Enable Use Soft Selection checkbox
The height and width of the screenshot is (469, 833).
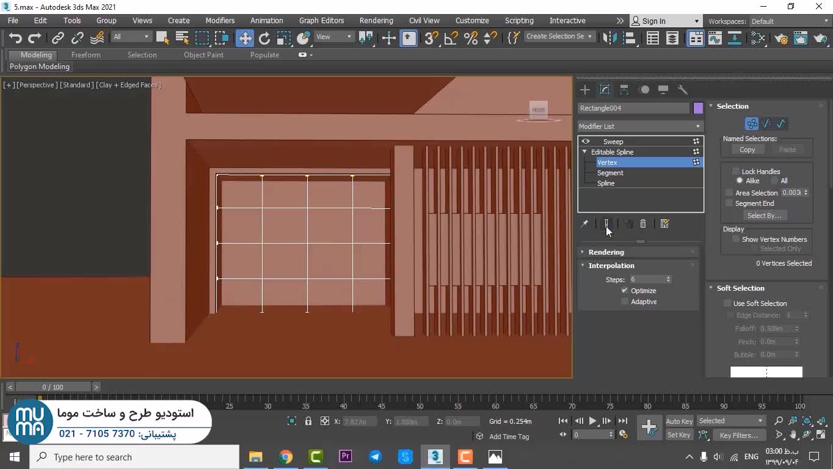click(x=727, y=304)
